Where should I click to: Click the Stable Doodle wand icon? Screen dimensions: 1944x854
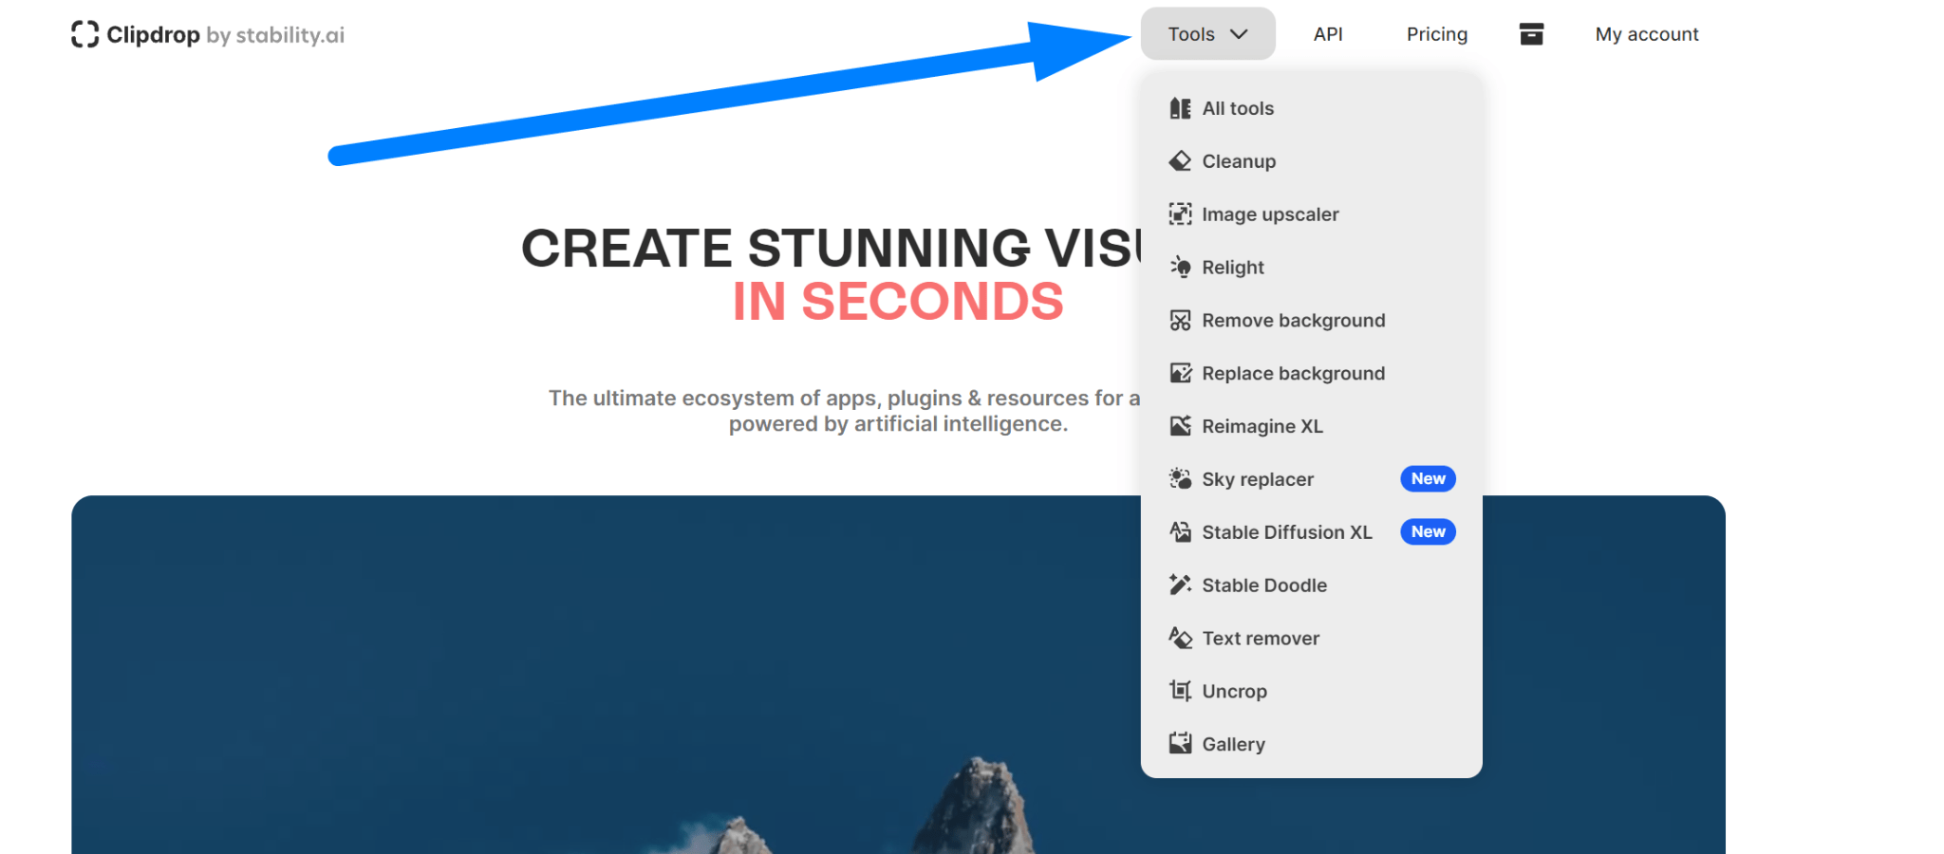pos(1180,585)
